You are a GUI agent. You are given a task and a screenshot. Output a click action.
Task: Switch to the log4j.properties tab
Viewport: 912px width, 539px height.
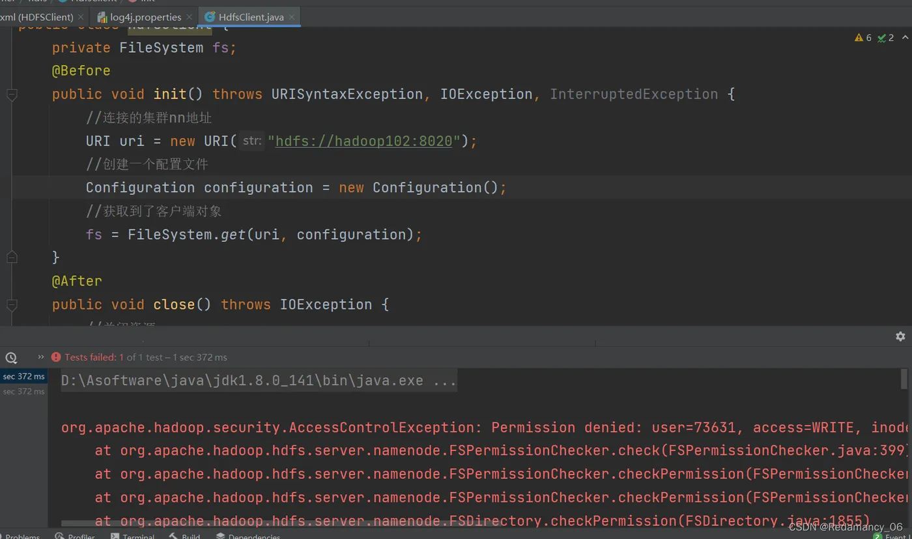point(146,17)
